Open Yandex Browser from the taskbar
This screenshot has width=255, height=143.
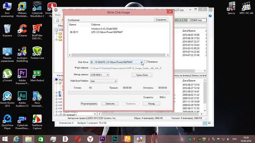tap(90, 139)
